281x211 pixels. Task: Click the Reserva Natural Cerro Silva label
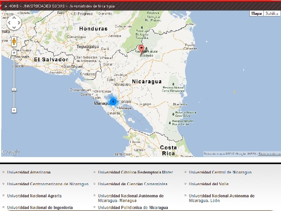point(186,114)
